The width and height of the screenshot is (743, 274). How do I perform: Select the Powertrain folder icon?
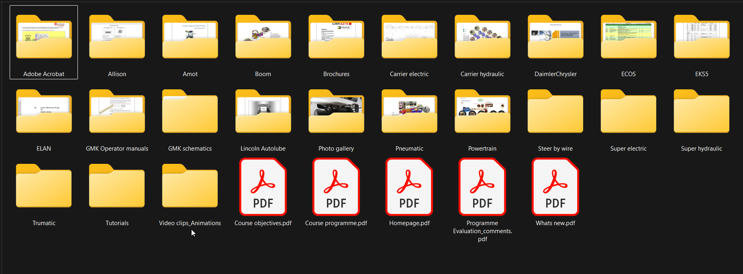482,111
